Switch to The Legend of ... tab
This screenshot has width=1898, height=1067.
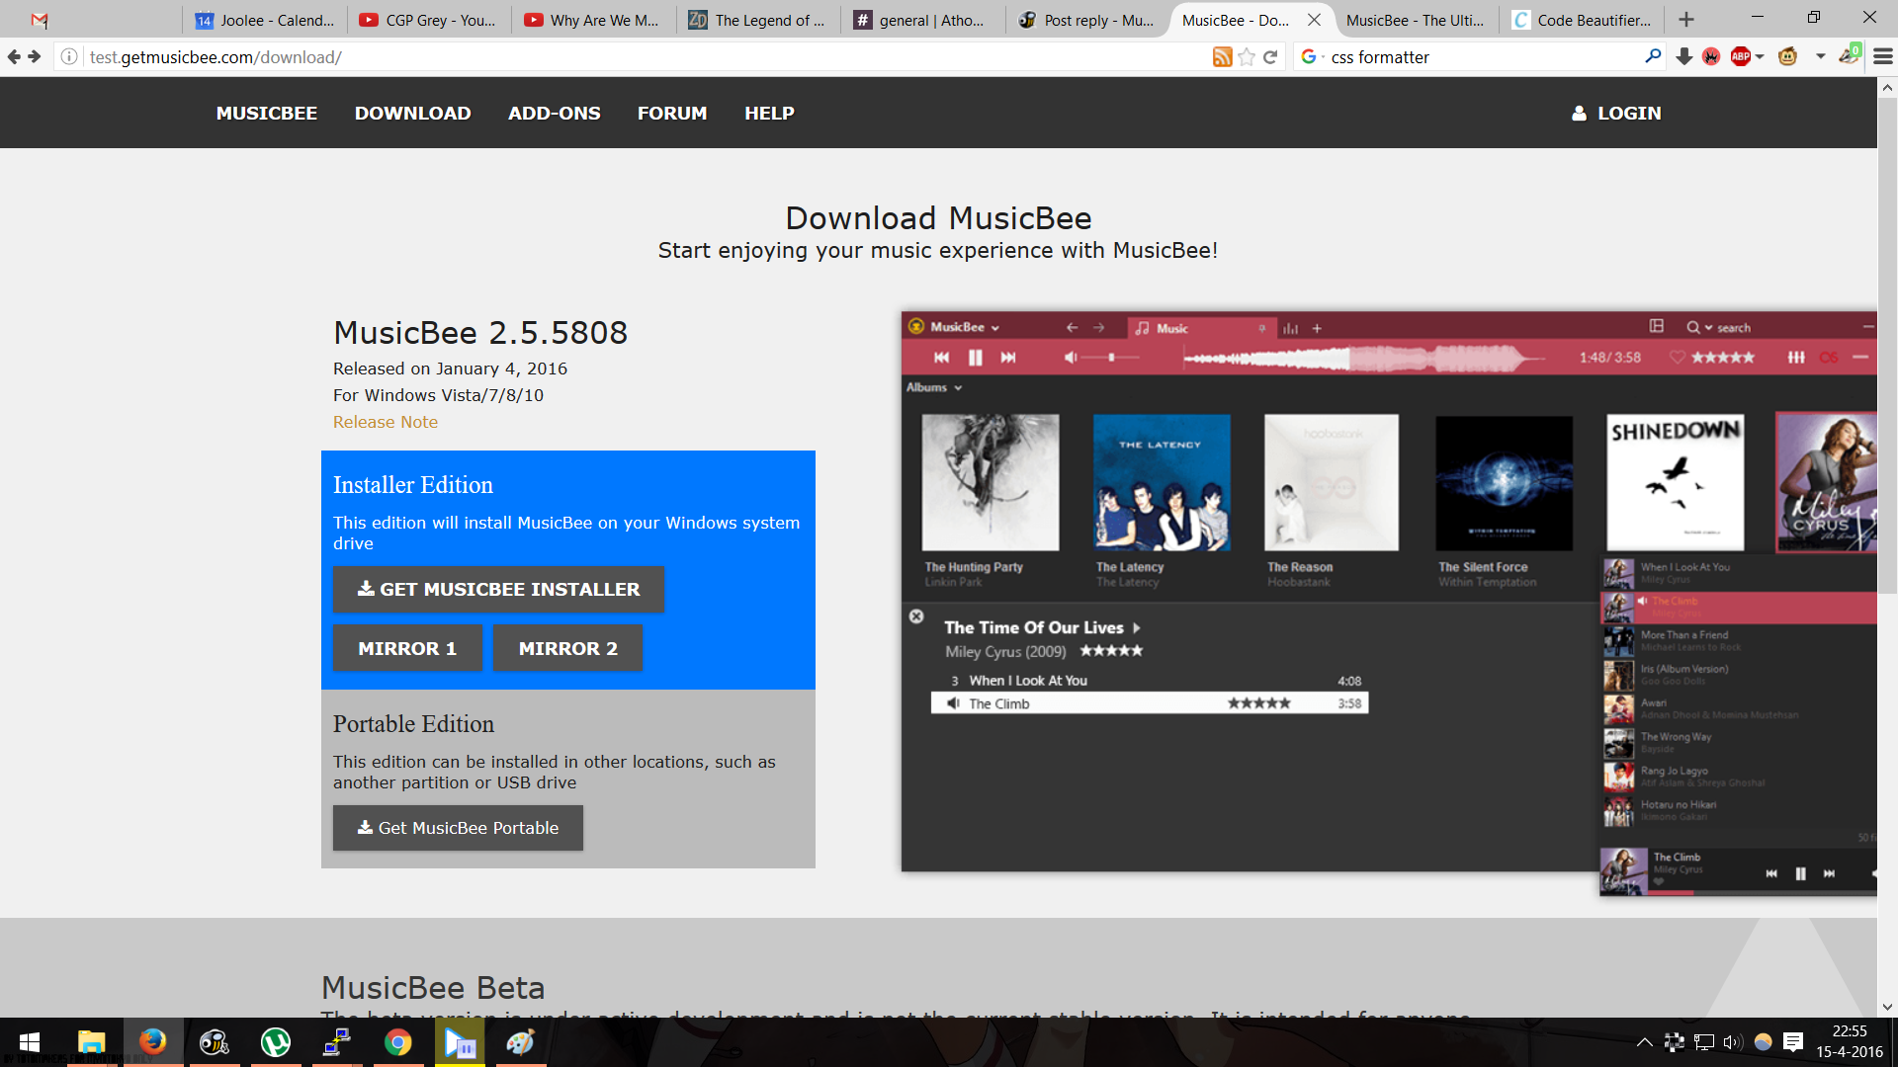758,20
